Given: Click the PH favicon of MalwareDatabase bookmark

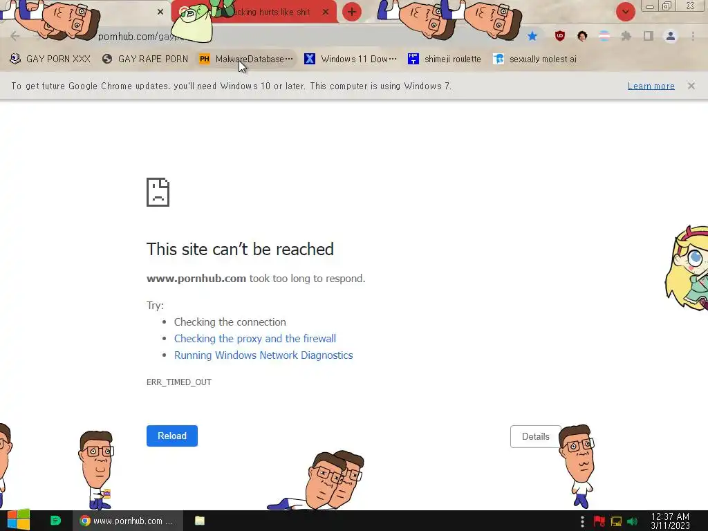Looking at the screenshot, I should (205, 59).
